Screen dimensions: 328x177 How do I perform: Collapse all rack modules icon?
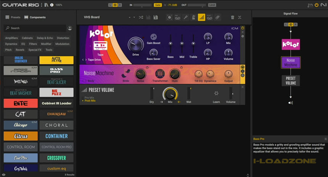click(x=240, y=18)
